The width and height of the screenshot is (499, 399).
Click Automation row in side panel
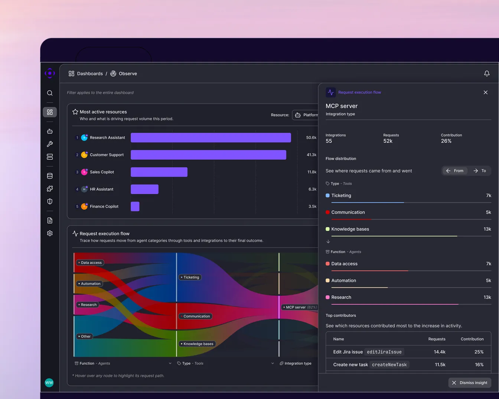[408, 282]
